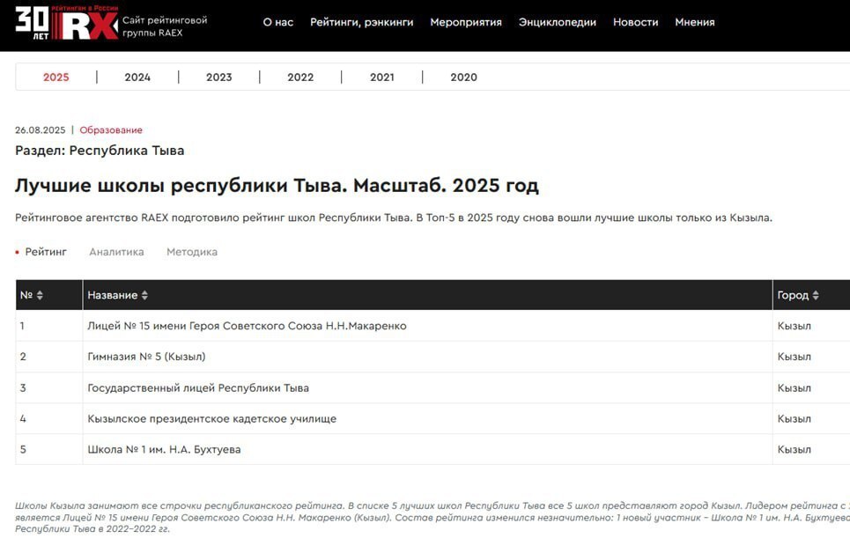
Task: Switch to the Аналитика tab
Action: [116, 252]
